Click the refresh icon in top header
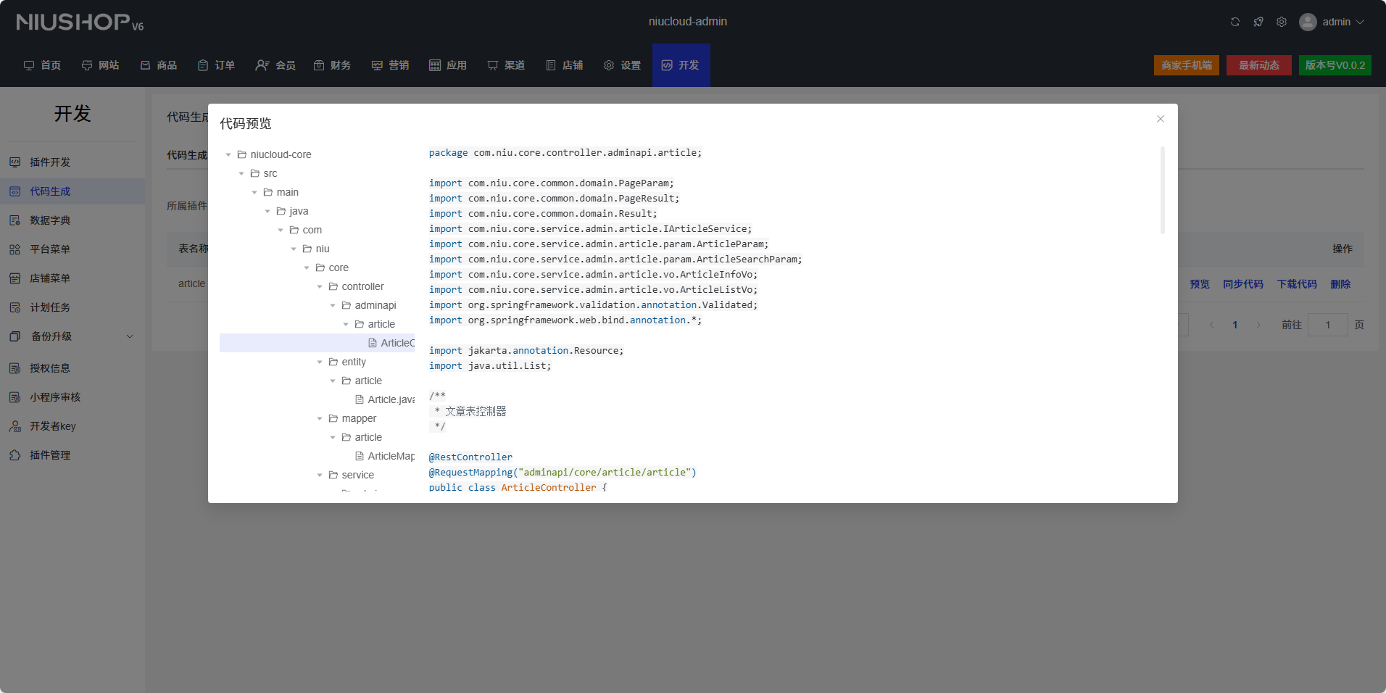This screenshot has width=1386, height=693. click(x=1235, y=22)
